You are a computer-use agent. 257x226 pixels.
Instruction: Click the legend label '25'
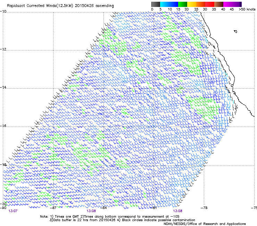coord(196,9)
